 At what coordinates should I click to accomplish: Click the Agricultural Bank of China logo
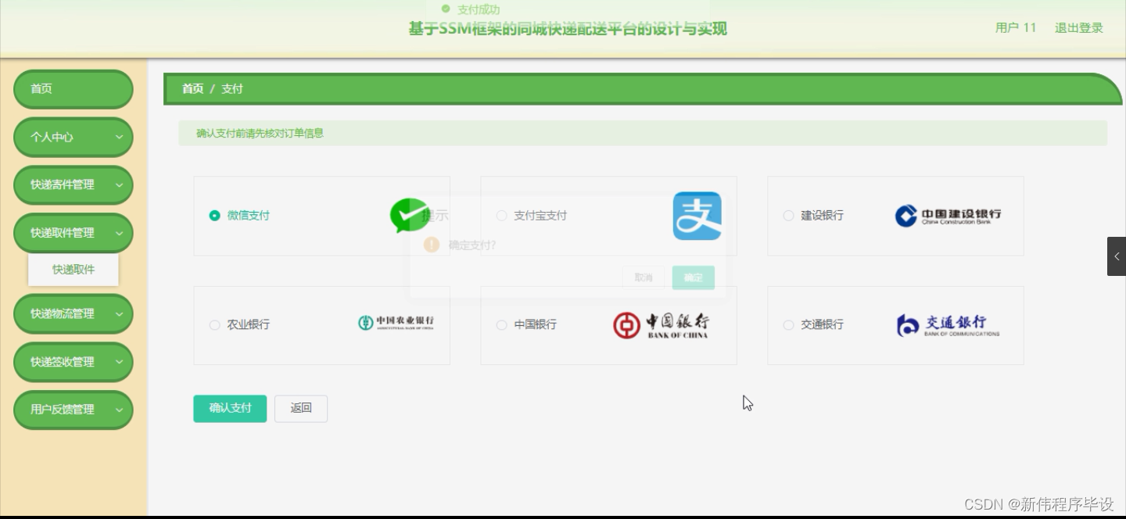396,323
